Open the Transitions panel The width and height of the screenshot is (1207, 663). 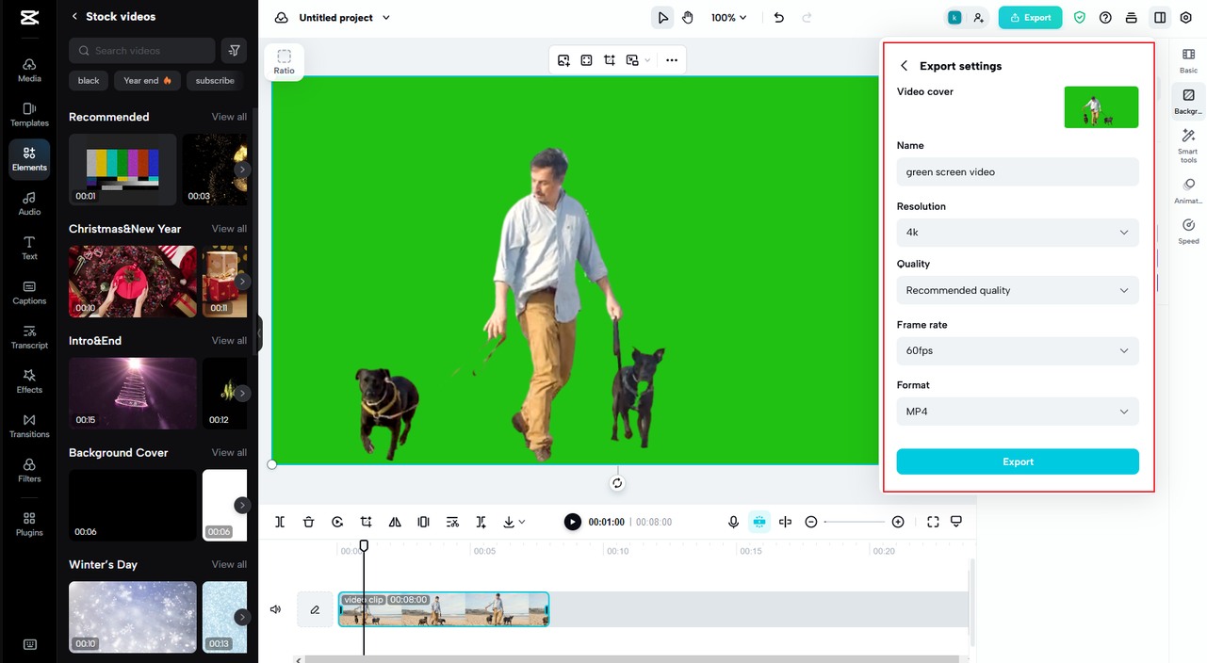click(x=29, y=426)
